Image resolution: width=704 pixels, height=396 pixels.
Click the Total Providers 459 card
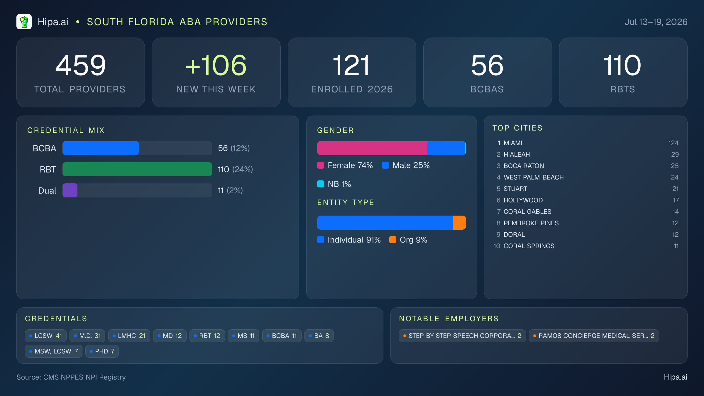[x=81, y=72]
